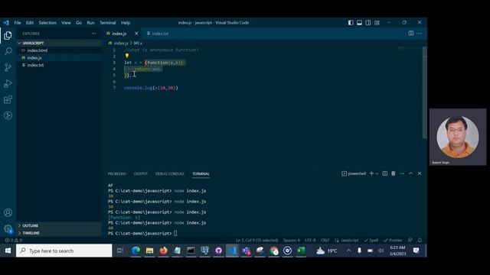Collapse the JAVASCRIPT folder section
Viewport: 490px width, 275px height.
pyautogui.click(x=59, y=43)
